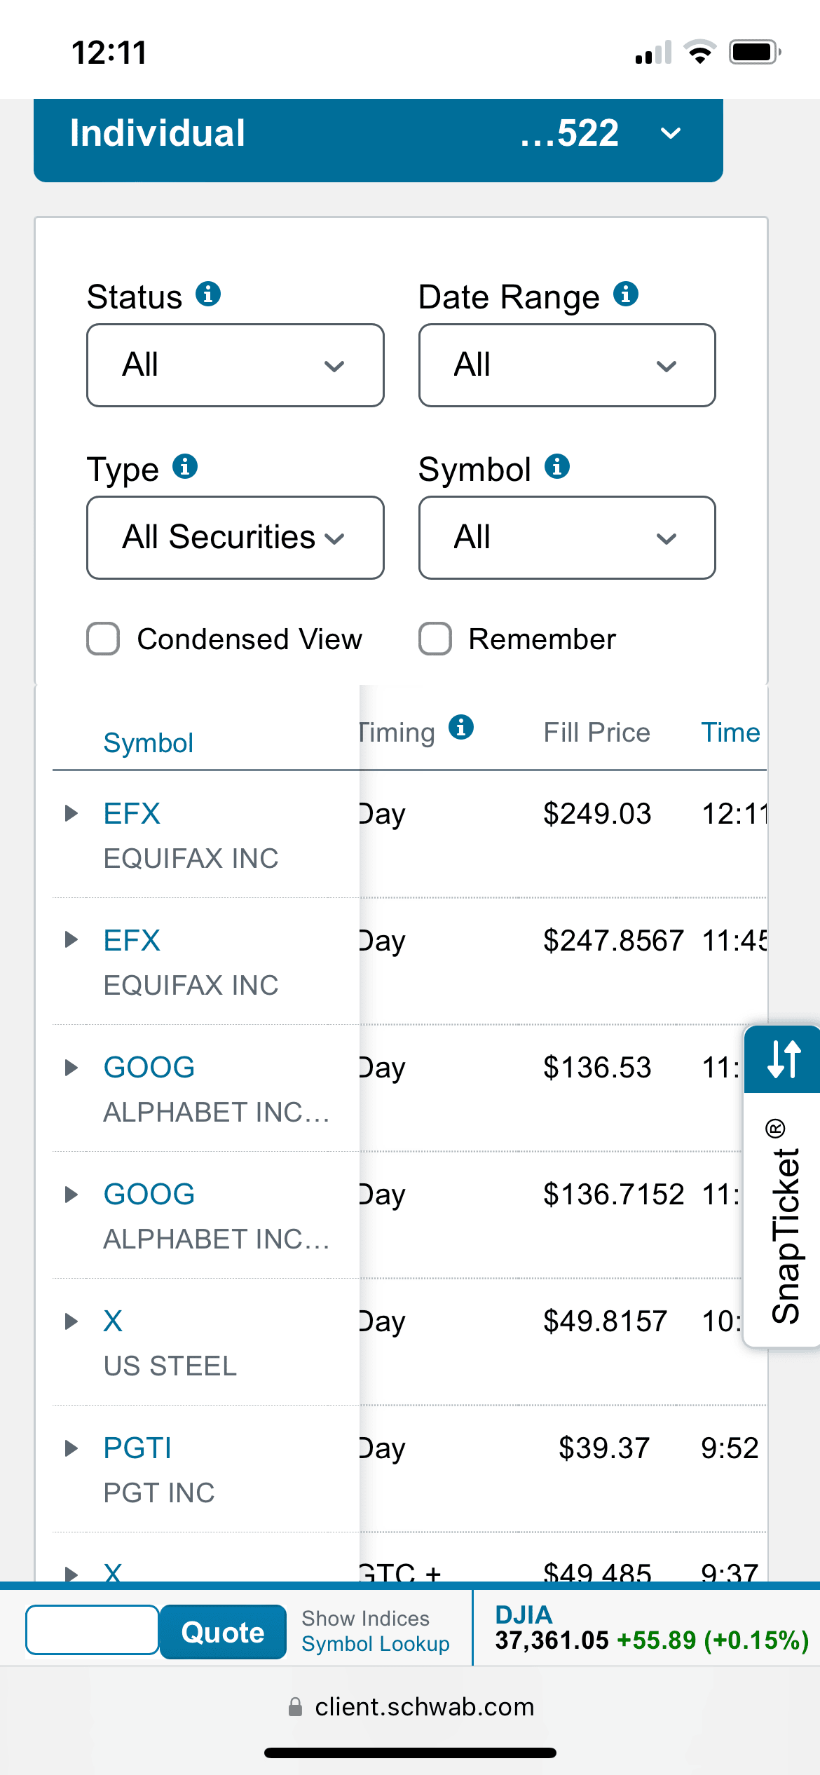The width and height of the screenshot is (820, 1775).
Task: Click the Timing column info icon
Action: pyautogui.click(x=461, y=728)
